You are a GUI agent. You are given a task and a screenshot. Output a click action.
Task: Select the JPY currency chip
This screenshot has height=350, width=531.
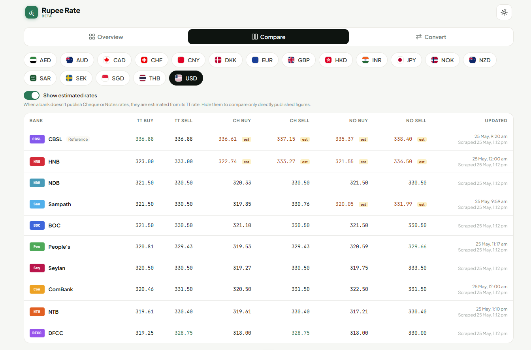point(407,60)
